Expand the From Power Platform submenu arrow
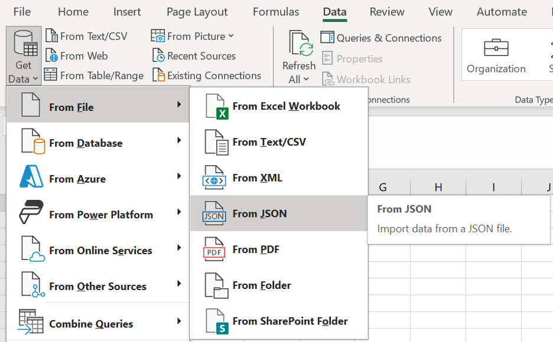The image size is (553, 342). tap(179, 212)
